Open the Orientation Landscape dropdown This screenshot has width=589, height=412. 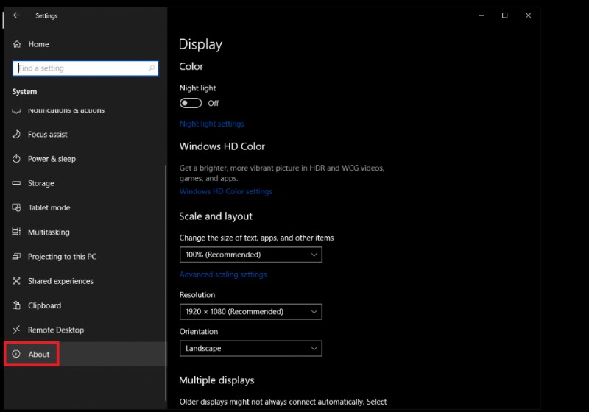[250, 348]
